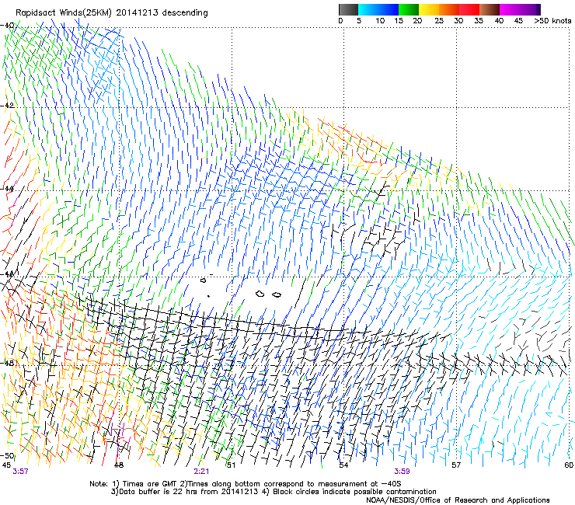Click the longitude label '54' on bottom axis

(343, 465)
